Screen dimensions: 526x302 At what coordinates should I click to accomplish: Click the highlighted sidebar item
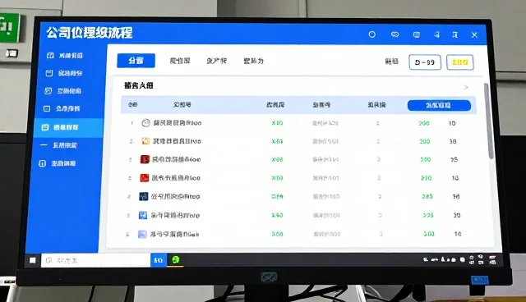pyautogui.click(x=68, y=127)
